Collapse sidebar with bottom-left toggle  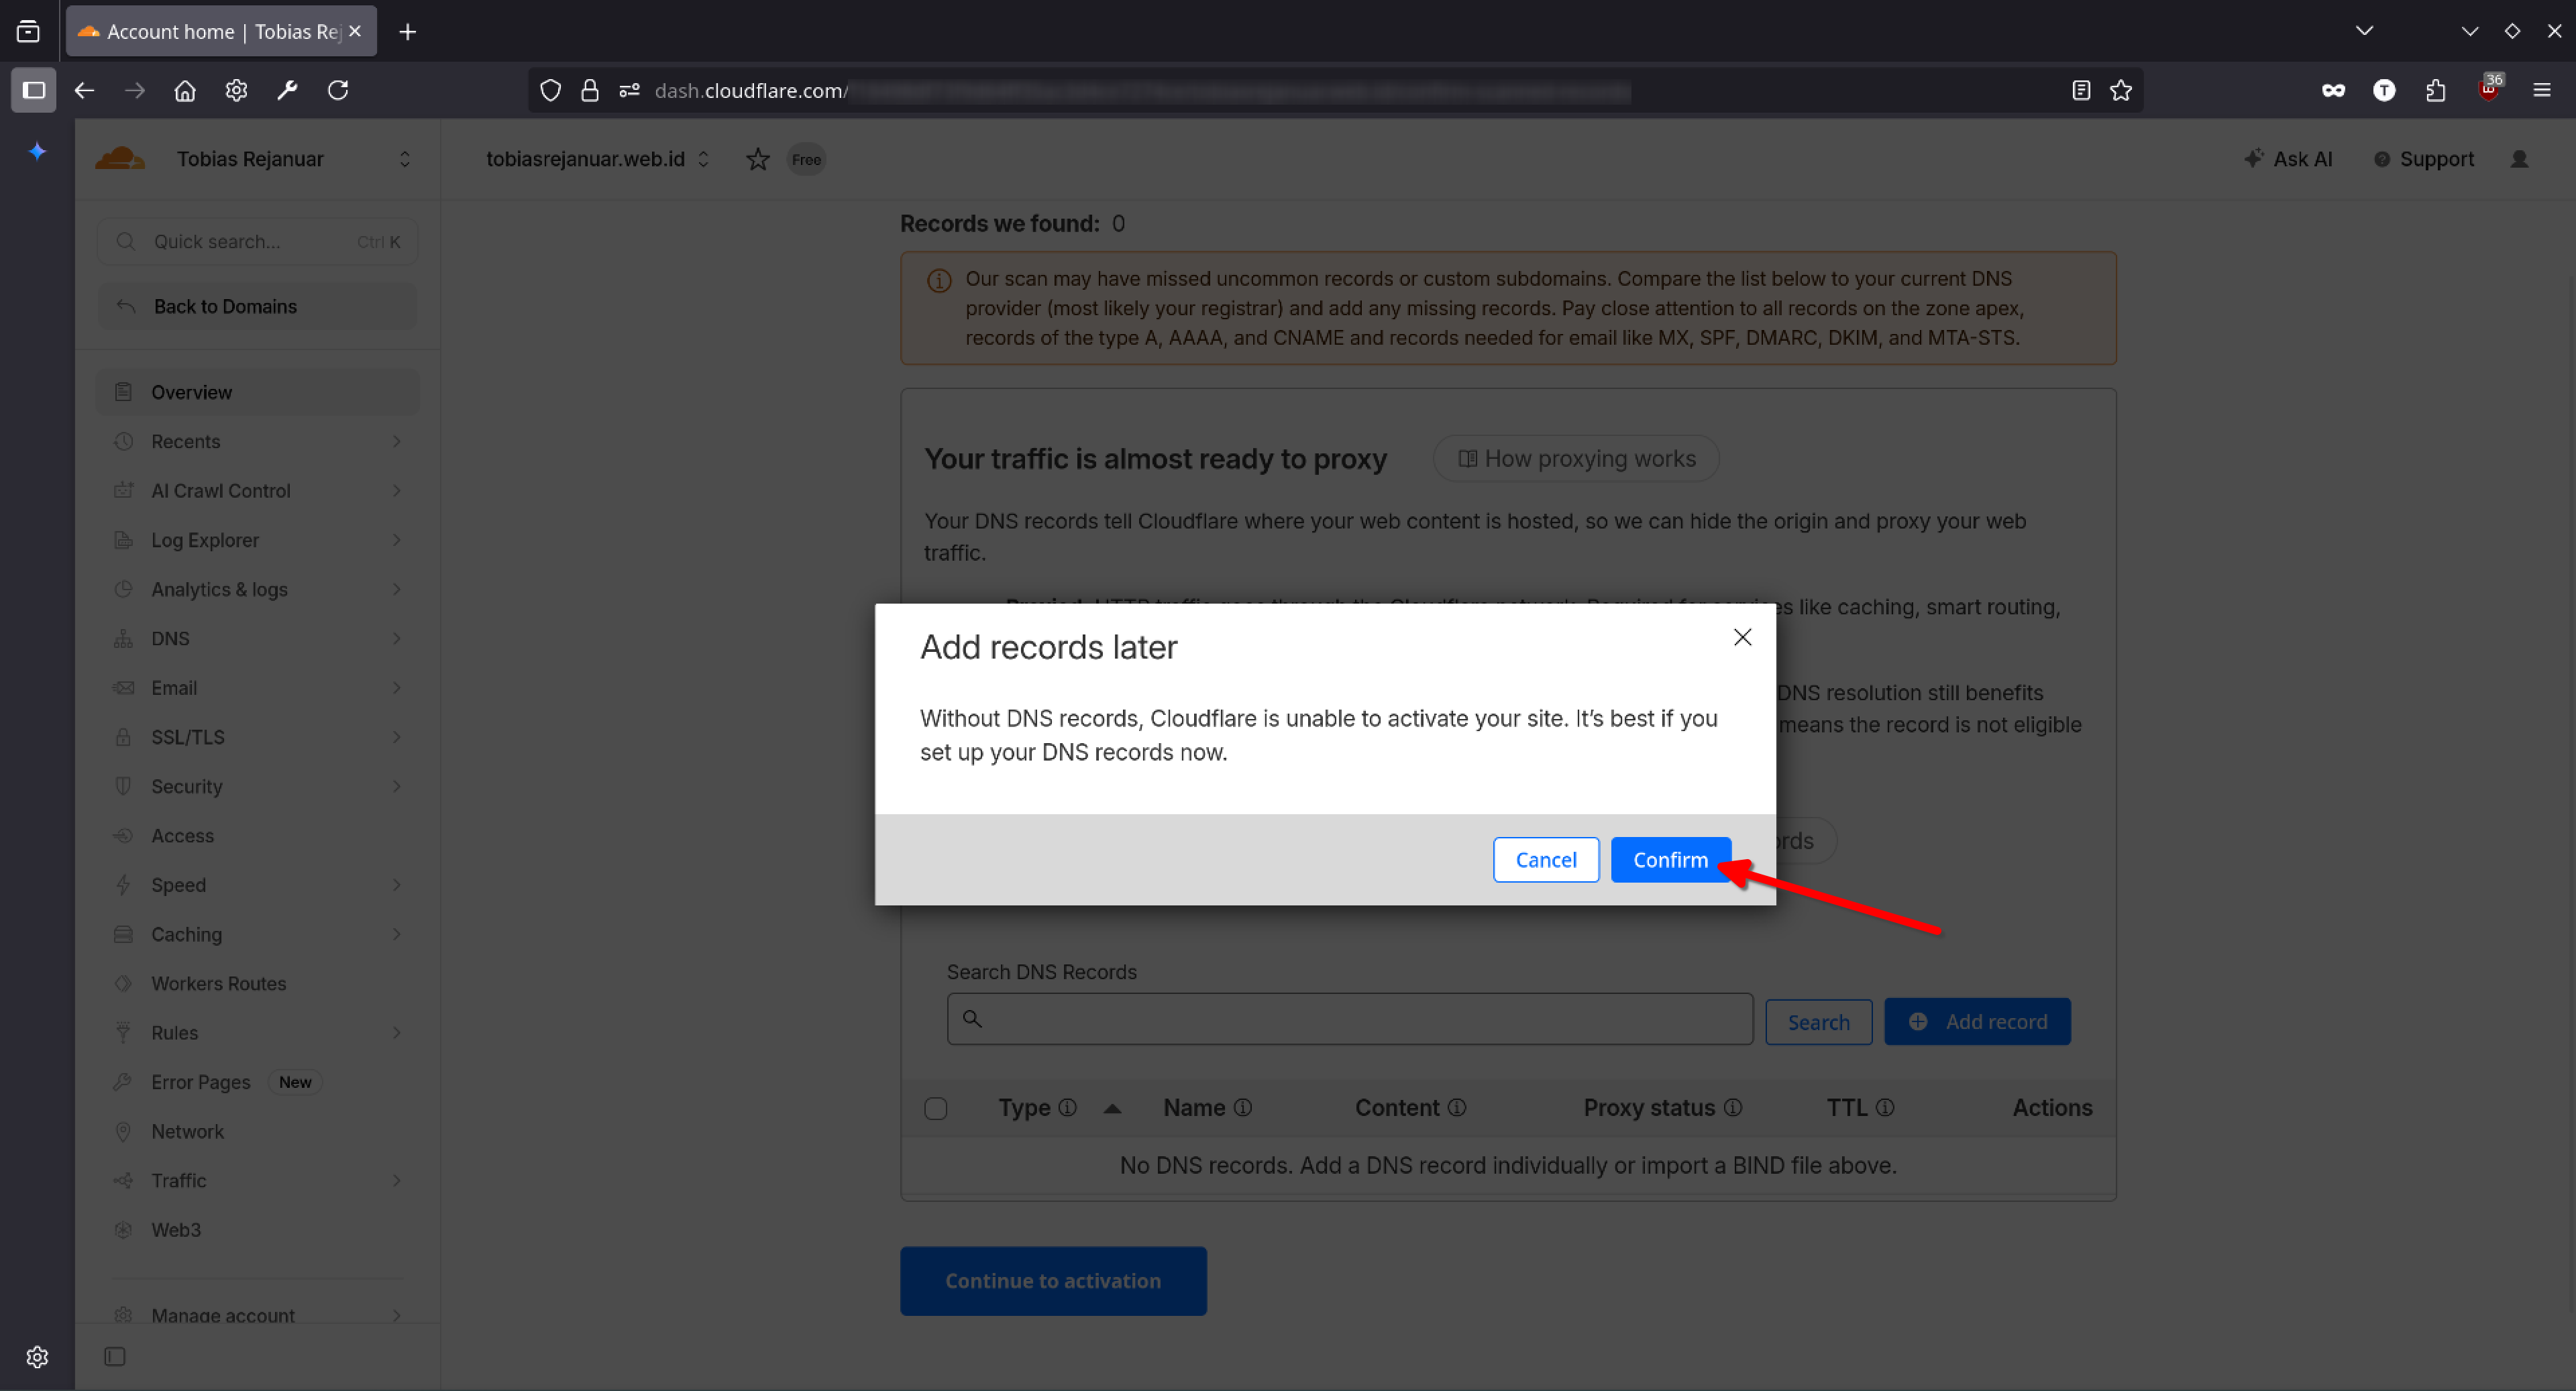tap(115, 1356)
